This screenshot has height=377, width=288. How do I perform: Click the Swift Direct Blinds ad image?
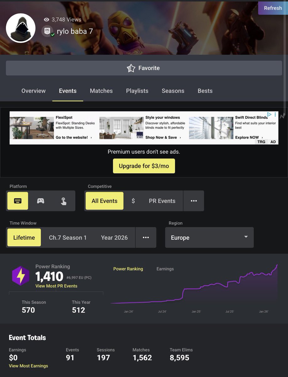211,128
